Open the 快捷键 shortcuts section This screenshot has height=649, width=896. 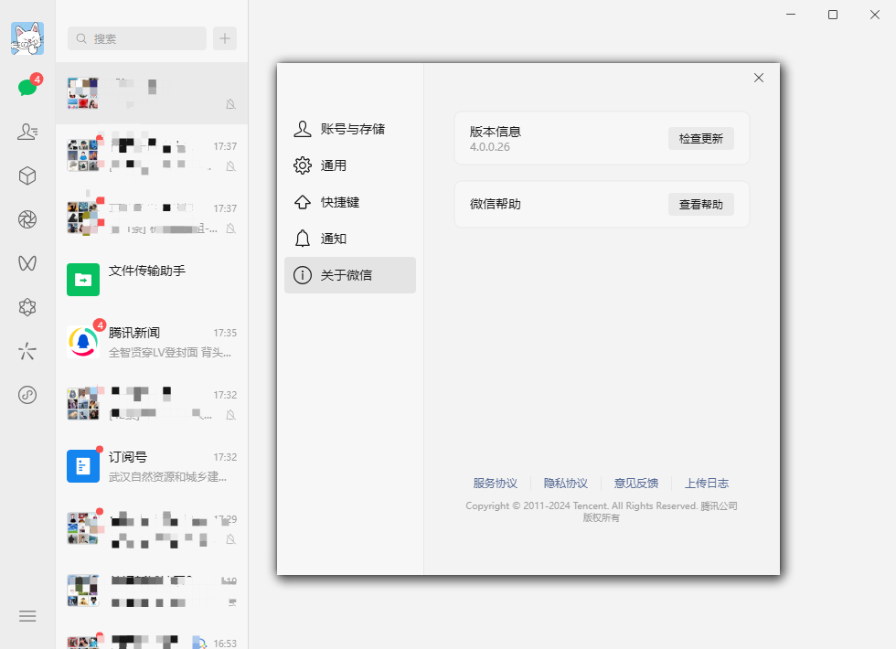[350, 202]
